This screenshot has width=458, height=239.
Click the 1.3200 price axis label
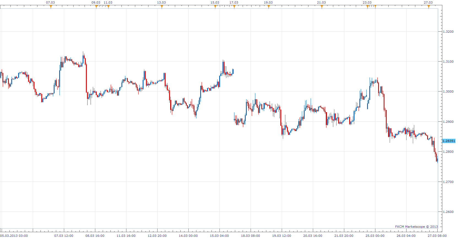(448, 32)
